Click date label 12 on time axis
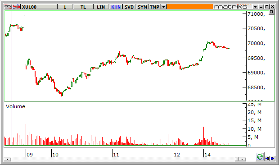Screen dimensions: 279x165 tap(177, 155)
